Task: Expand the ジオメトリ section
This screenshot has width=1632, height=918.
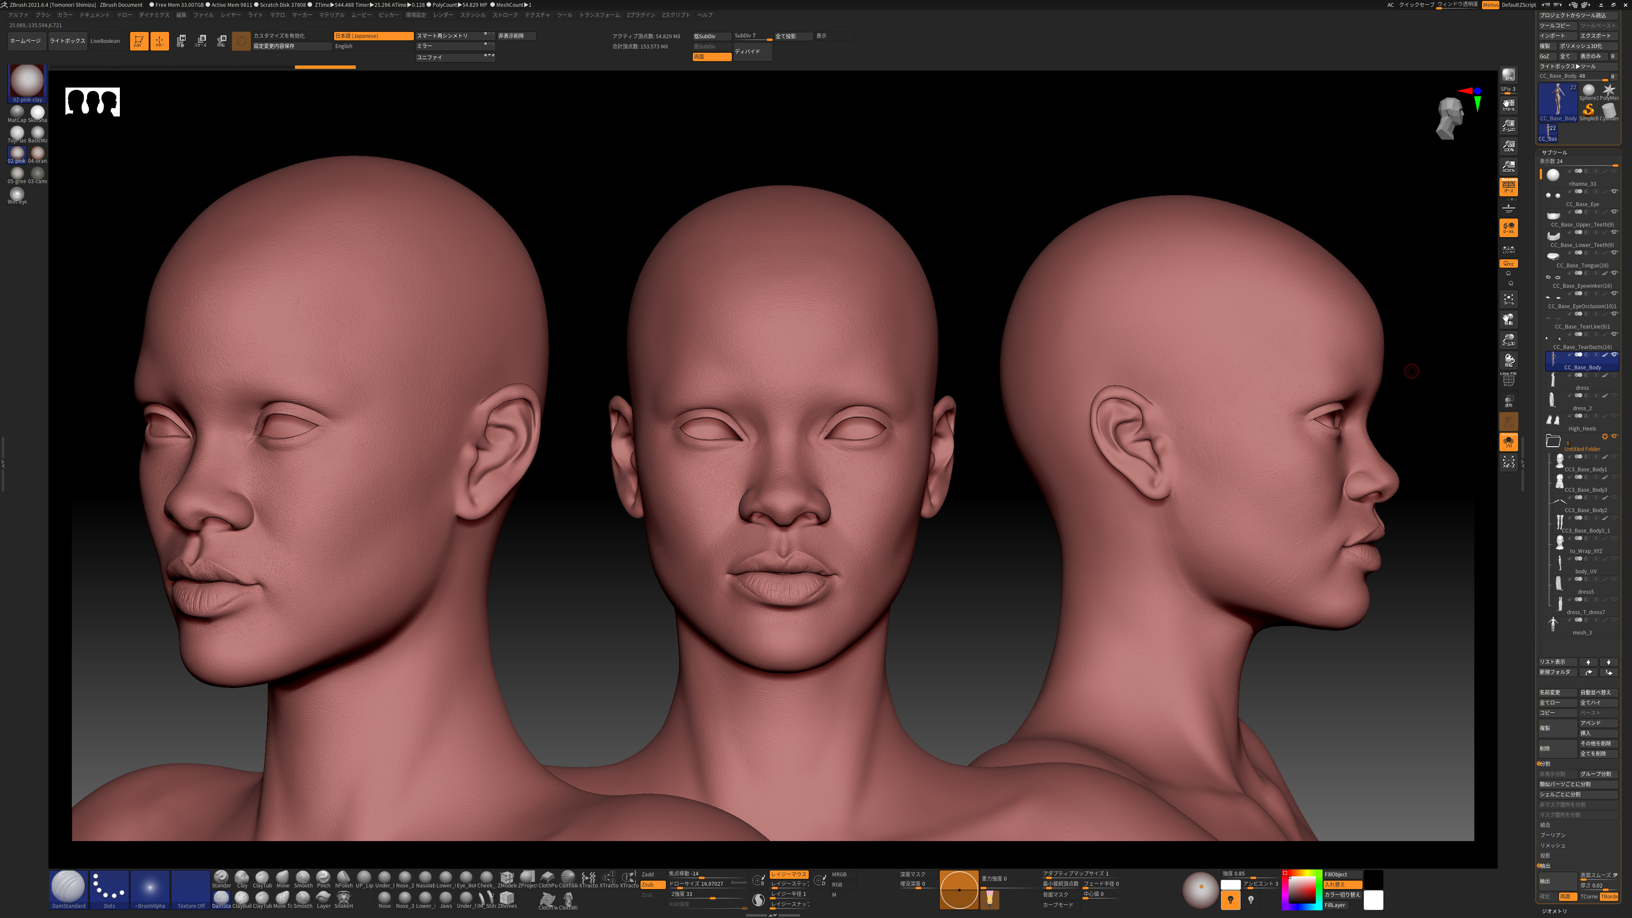Action: tap(1554, 911)
